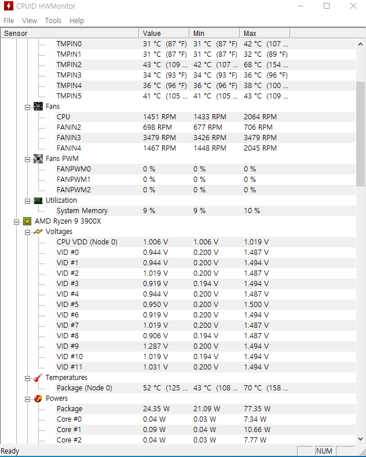This screenshot has width=366, height=457.
Task: Click the Voltages lightning icon
Action: (x=38, y=232)
